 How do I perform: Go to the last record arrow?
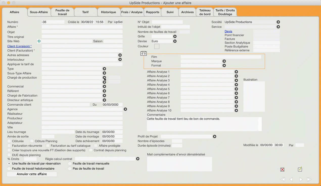click(x=309, y=179)
